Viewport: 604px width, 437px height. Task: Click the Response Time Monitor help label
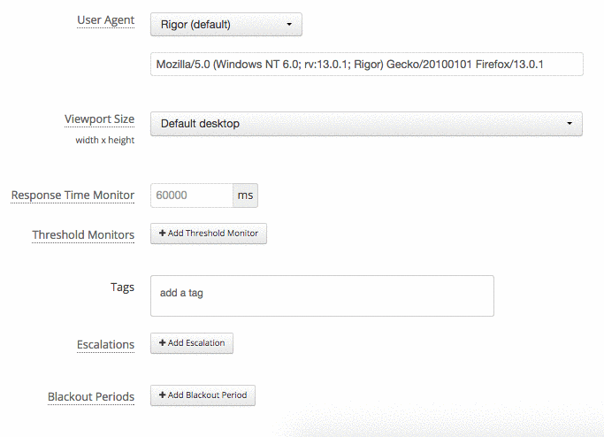(x=73, y=195)
